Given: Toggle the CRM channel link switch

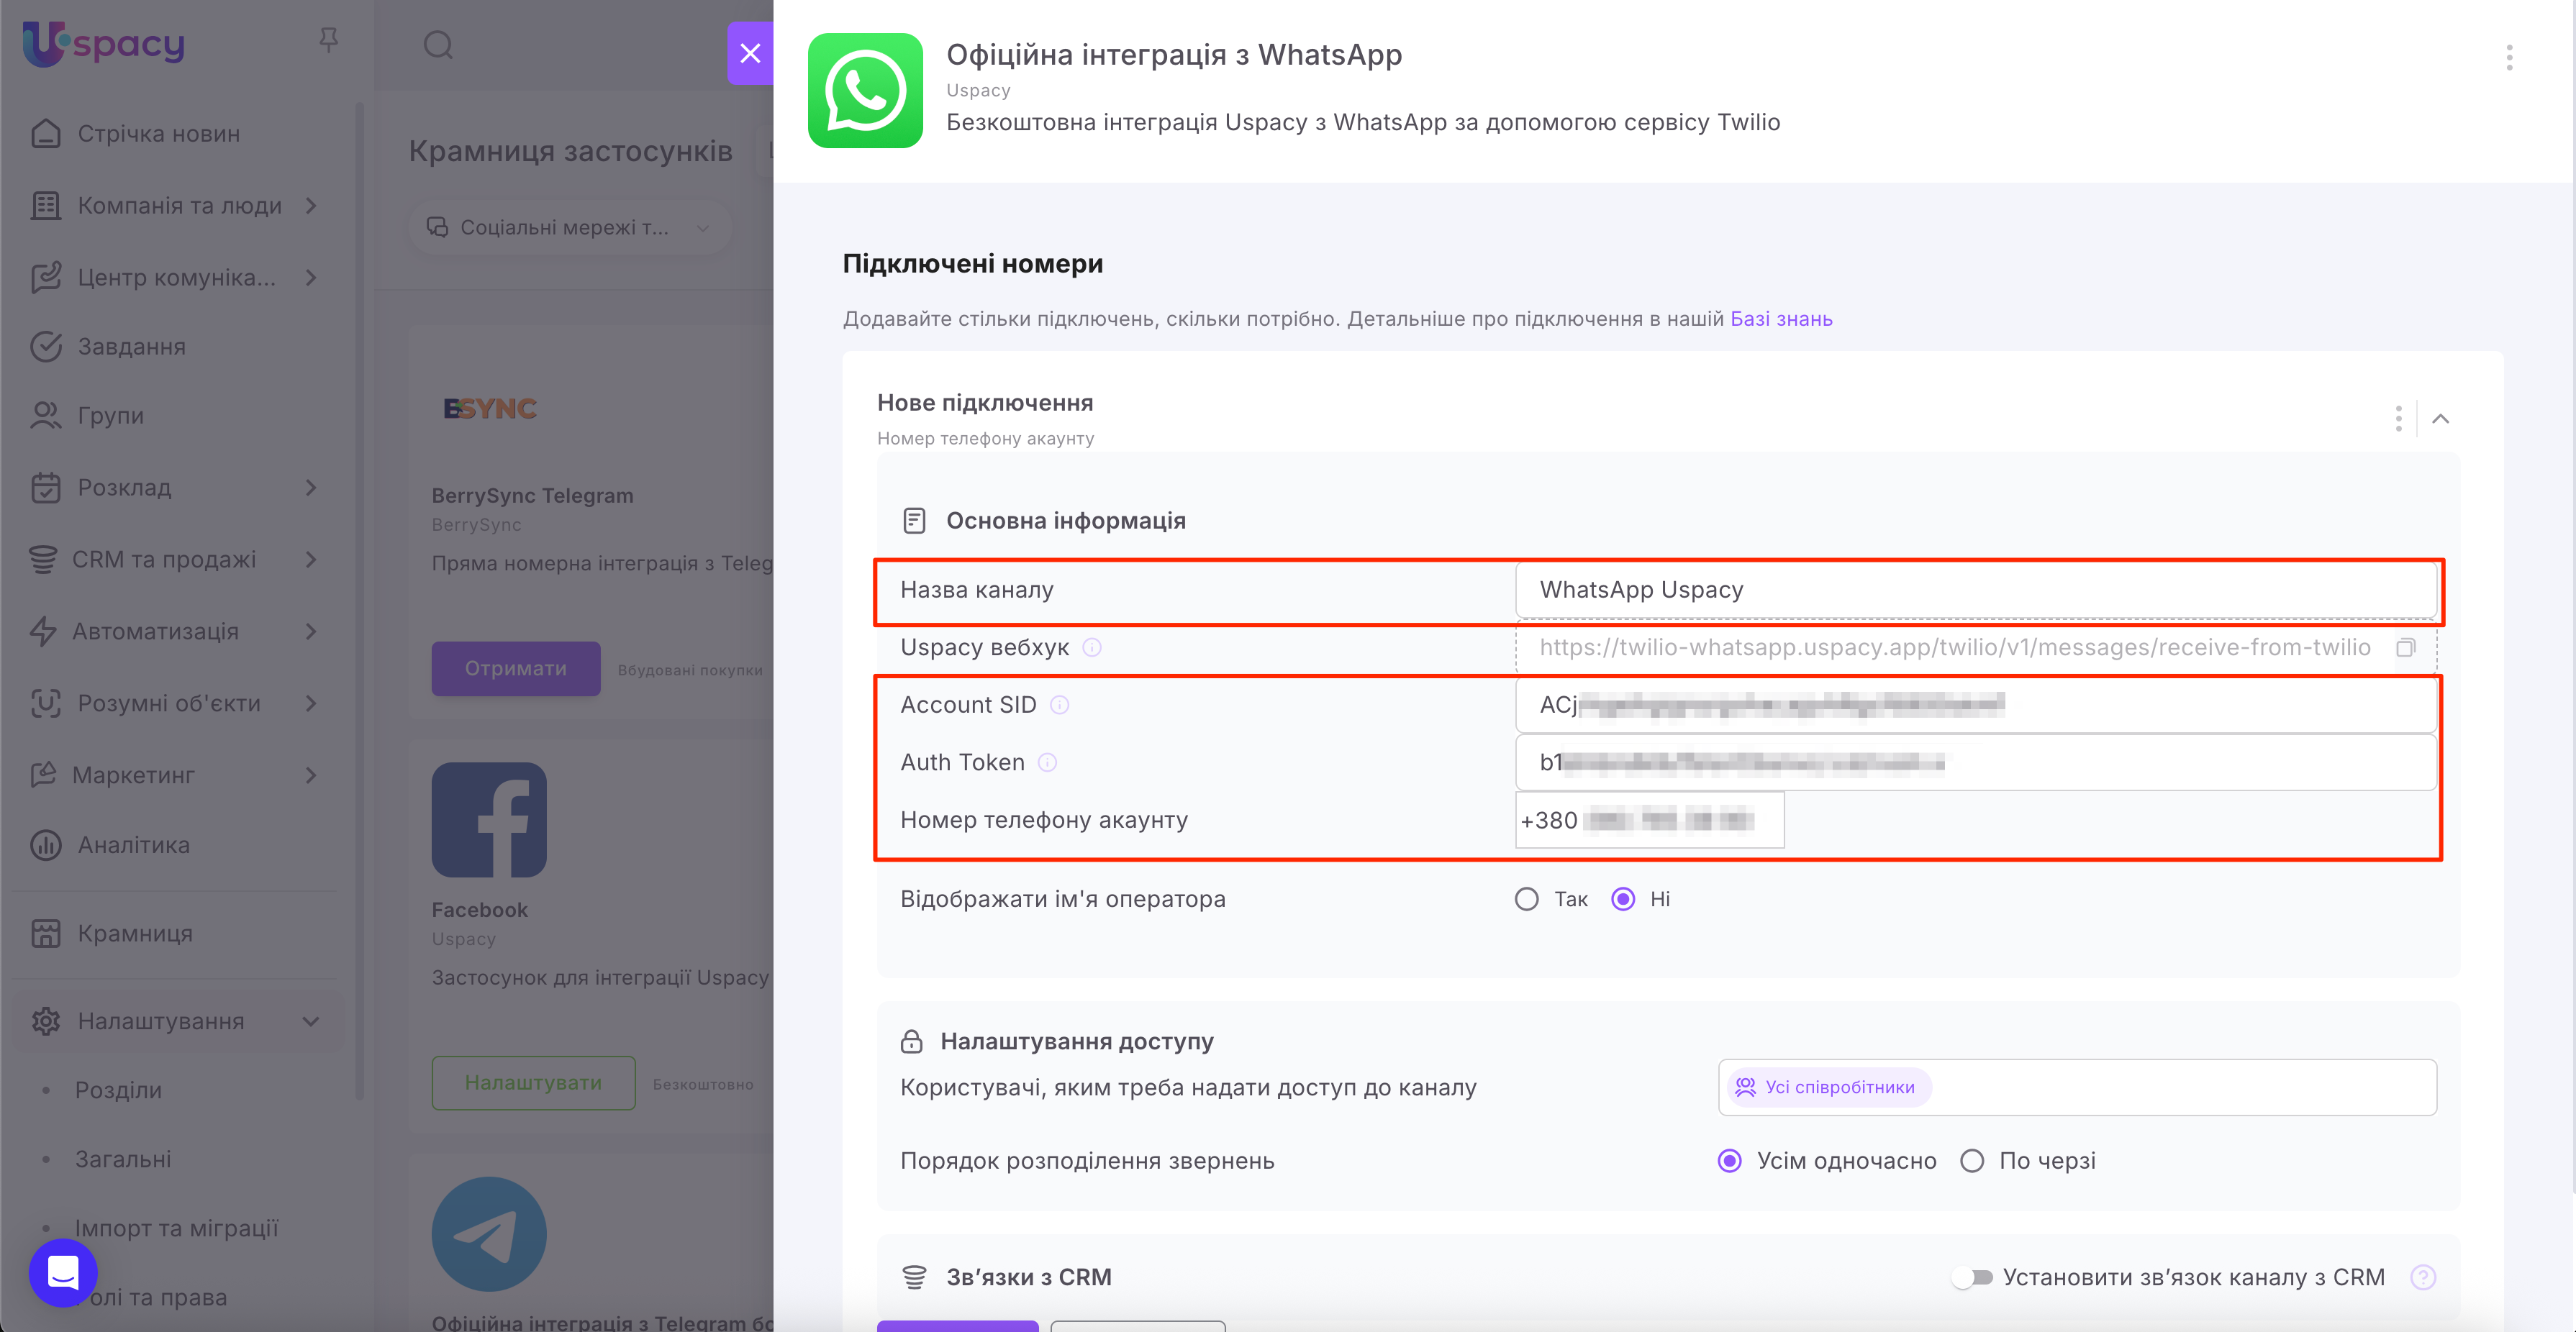Looking at the screenshot, I should click(x=1971, y=1278).
